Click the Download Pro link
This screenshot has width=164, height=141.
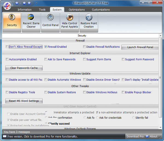click(135, 137)
